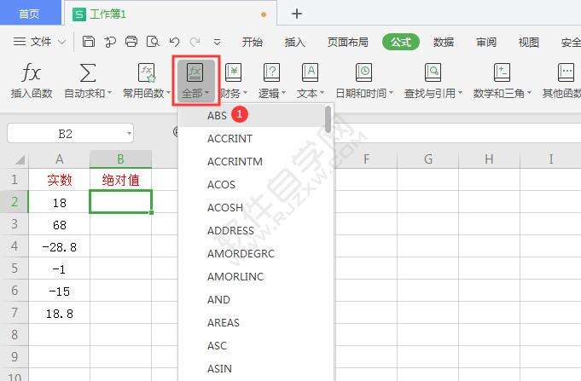
Task: Switch to the 视图 (View) tab
Action: pyautogui.click(x=529, y=42)
